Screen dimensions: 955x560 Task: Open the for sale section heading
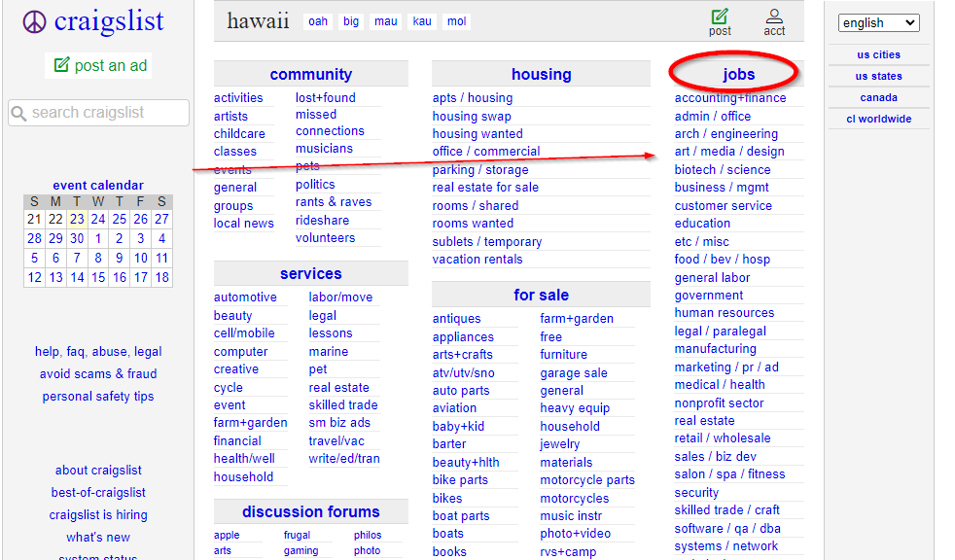click(542, 296)
